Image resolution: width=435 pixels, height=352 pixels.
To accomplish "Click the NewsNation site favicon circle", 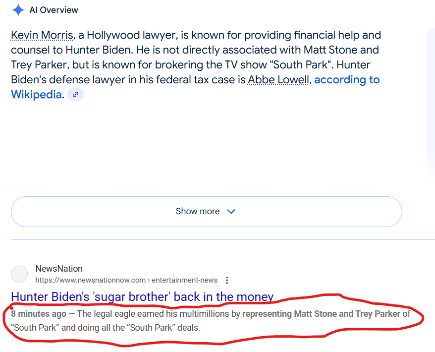I will pyautogui.click(x=19, y=274).
